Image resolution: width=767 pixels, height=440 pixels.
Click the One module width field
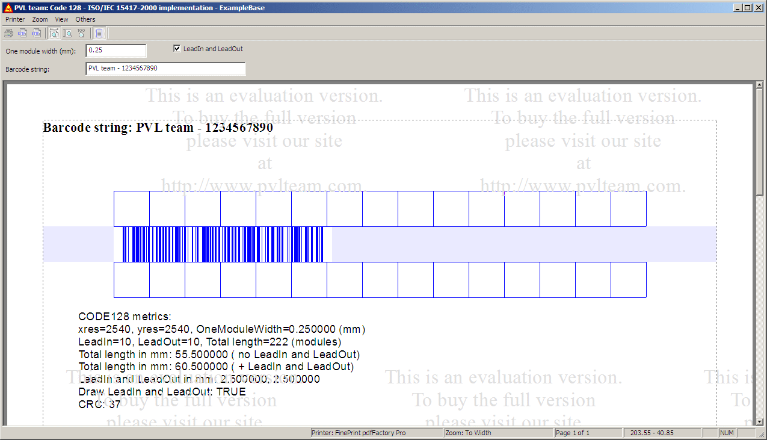tap(116, 51)
